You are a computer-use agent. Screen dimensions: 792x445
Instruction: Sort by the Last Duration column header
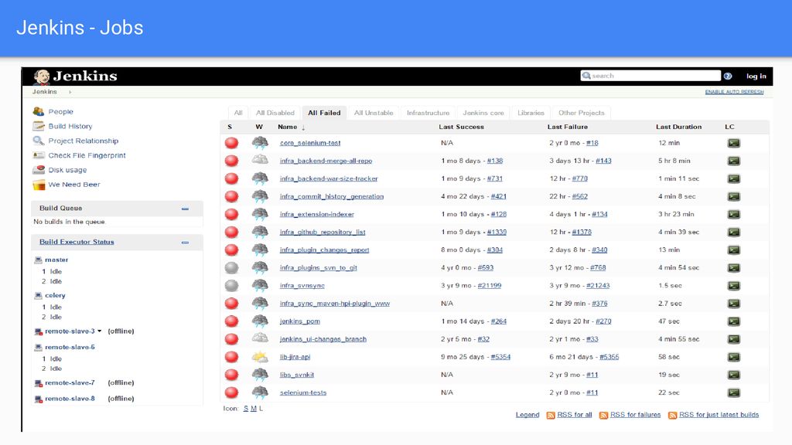(678, 127)
